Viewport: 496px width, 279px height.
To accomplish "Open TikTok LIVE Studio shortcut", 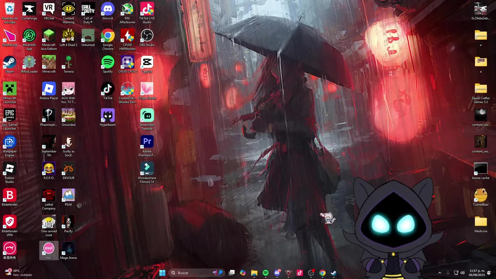I will 147,13.
